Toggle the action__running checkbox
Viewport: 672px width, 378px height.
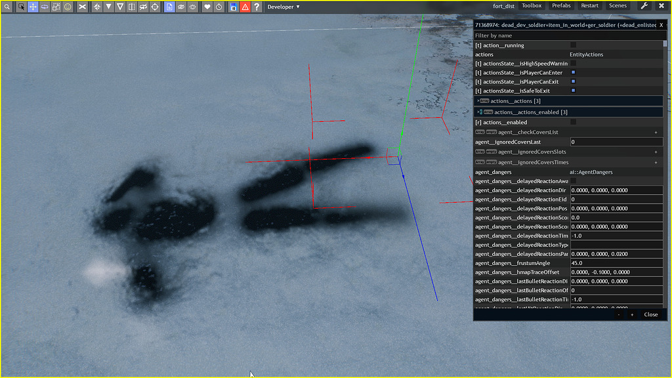coord(573,45)
